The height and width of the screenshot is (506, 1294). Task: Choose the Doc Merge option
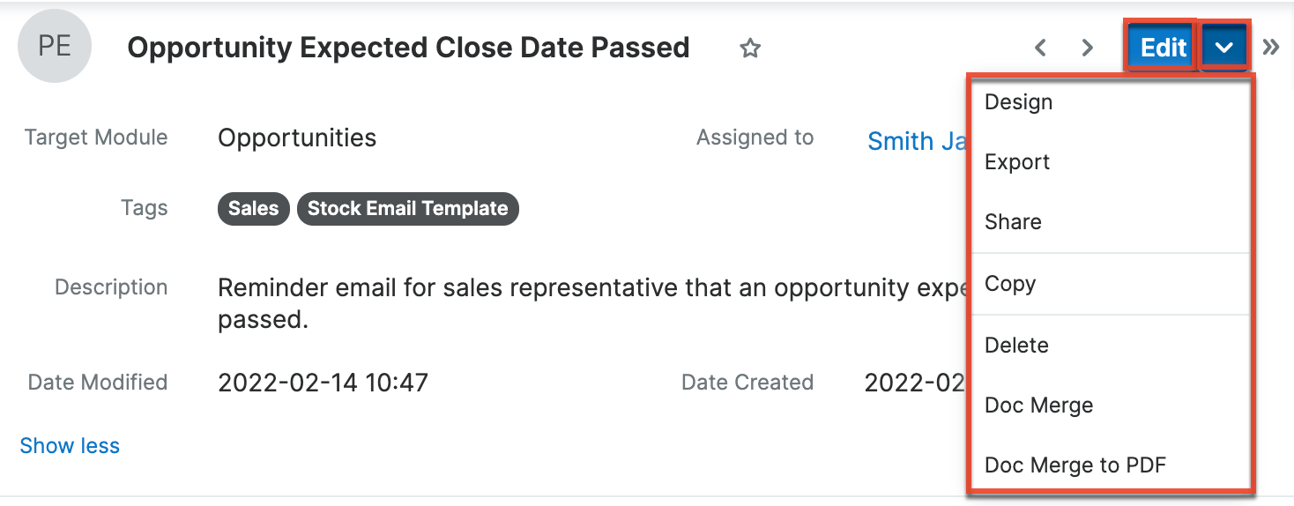coord(1038,406)
